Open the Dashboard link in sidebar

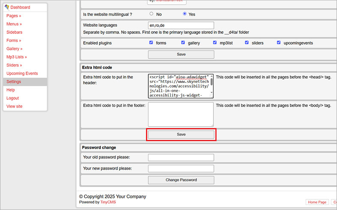point(20,7)
